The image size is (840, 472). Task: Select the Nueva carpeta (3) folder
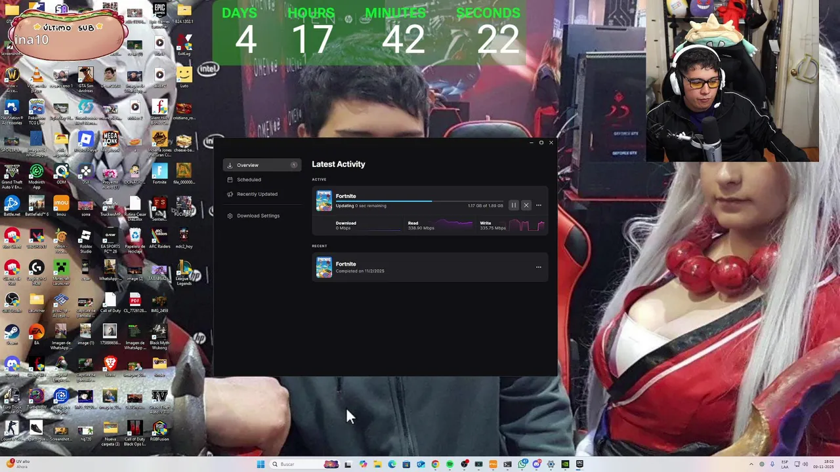(x=110, y=433)
